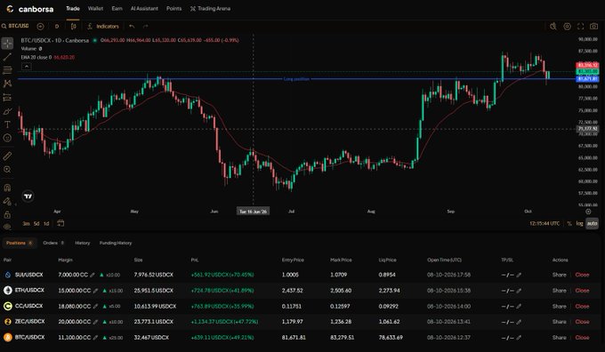Screen dimensions: 605x352
Task: Open the Trading Arena page
Action: point(210,9)
